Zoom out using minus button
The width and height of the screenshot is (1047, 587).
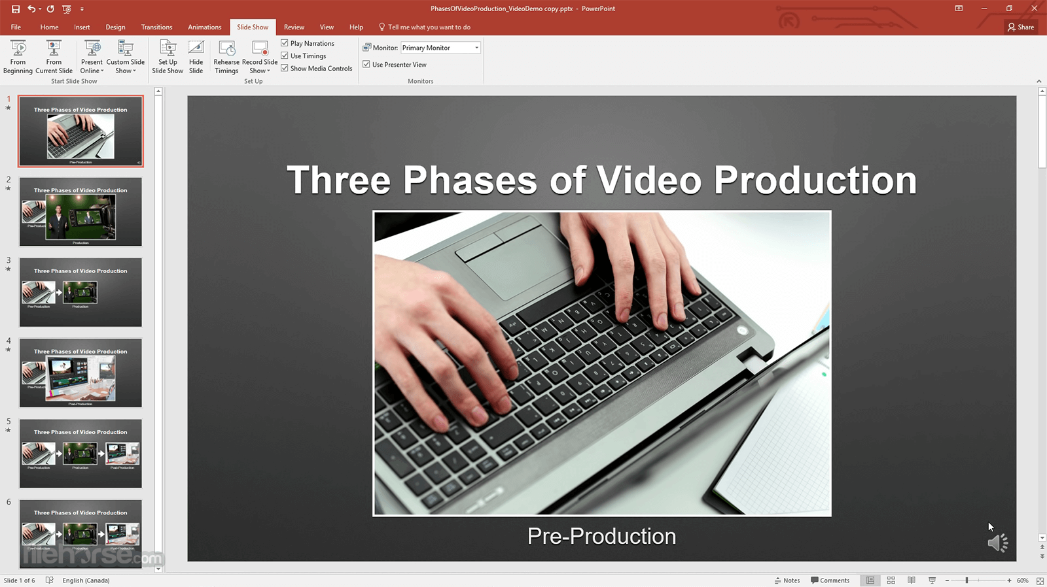[x=947, y=580]
